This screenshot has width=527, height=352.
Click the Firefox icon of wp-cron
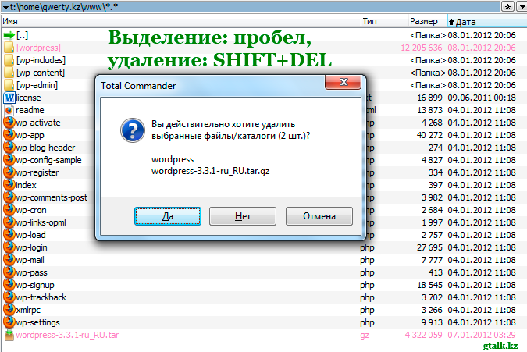click(9, 210)
